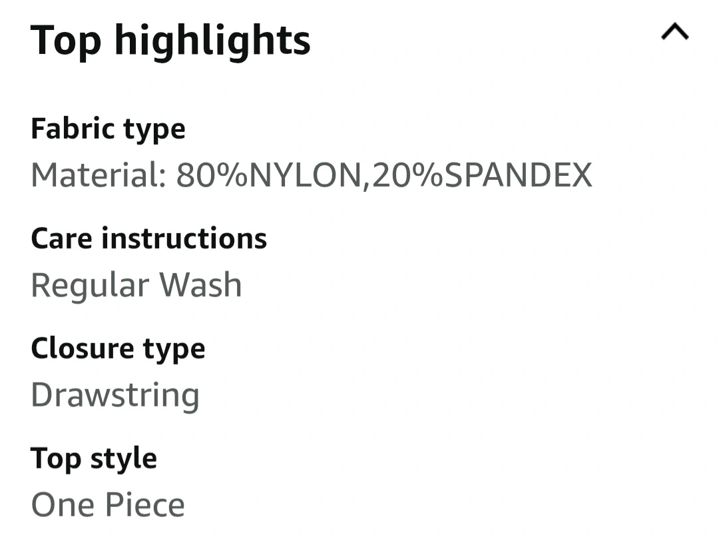Click the Top style label

[x=94, y=459]
